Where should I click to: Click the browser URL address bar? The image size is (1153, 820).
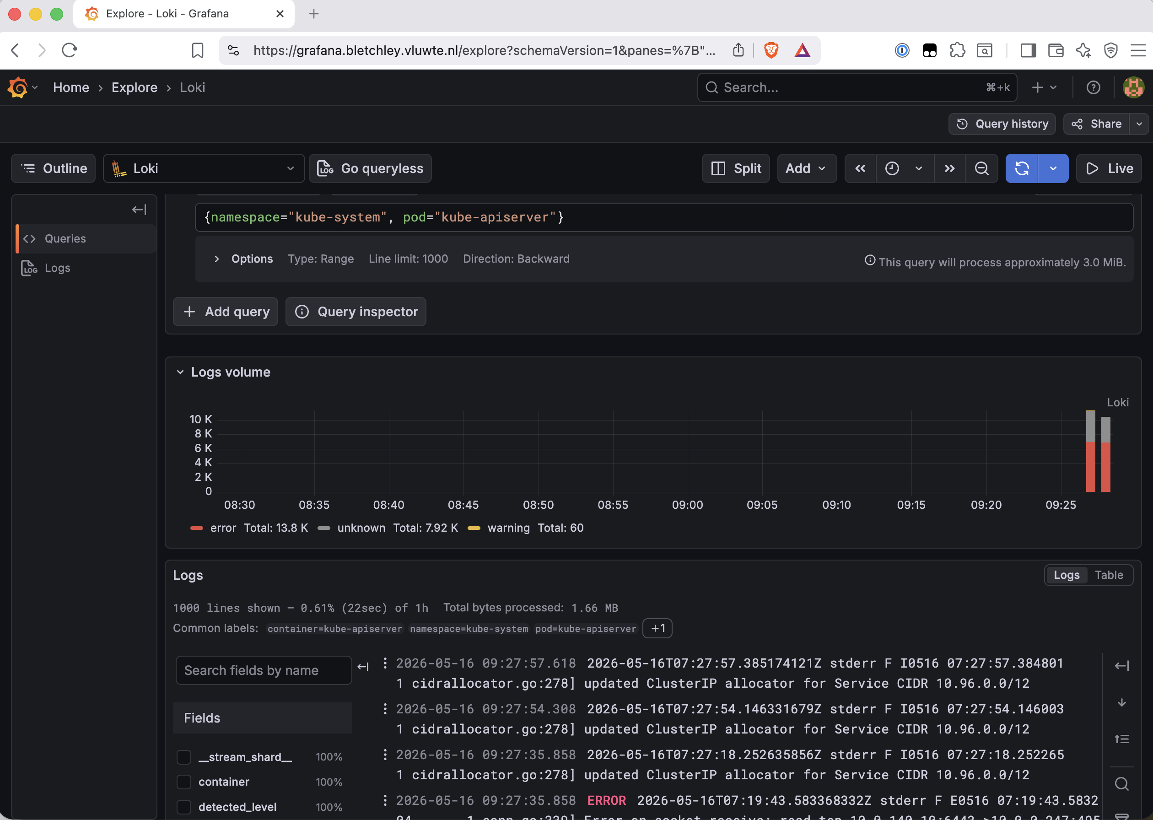tap(484, 50)
